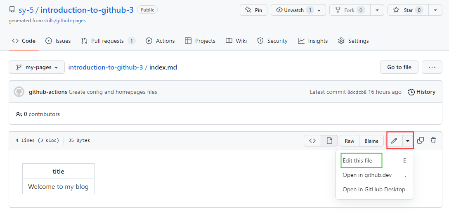Click the github-actions avatar icon
The image size is (449, 216).
[19, 92]
